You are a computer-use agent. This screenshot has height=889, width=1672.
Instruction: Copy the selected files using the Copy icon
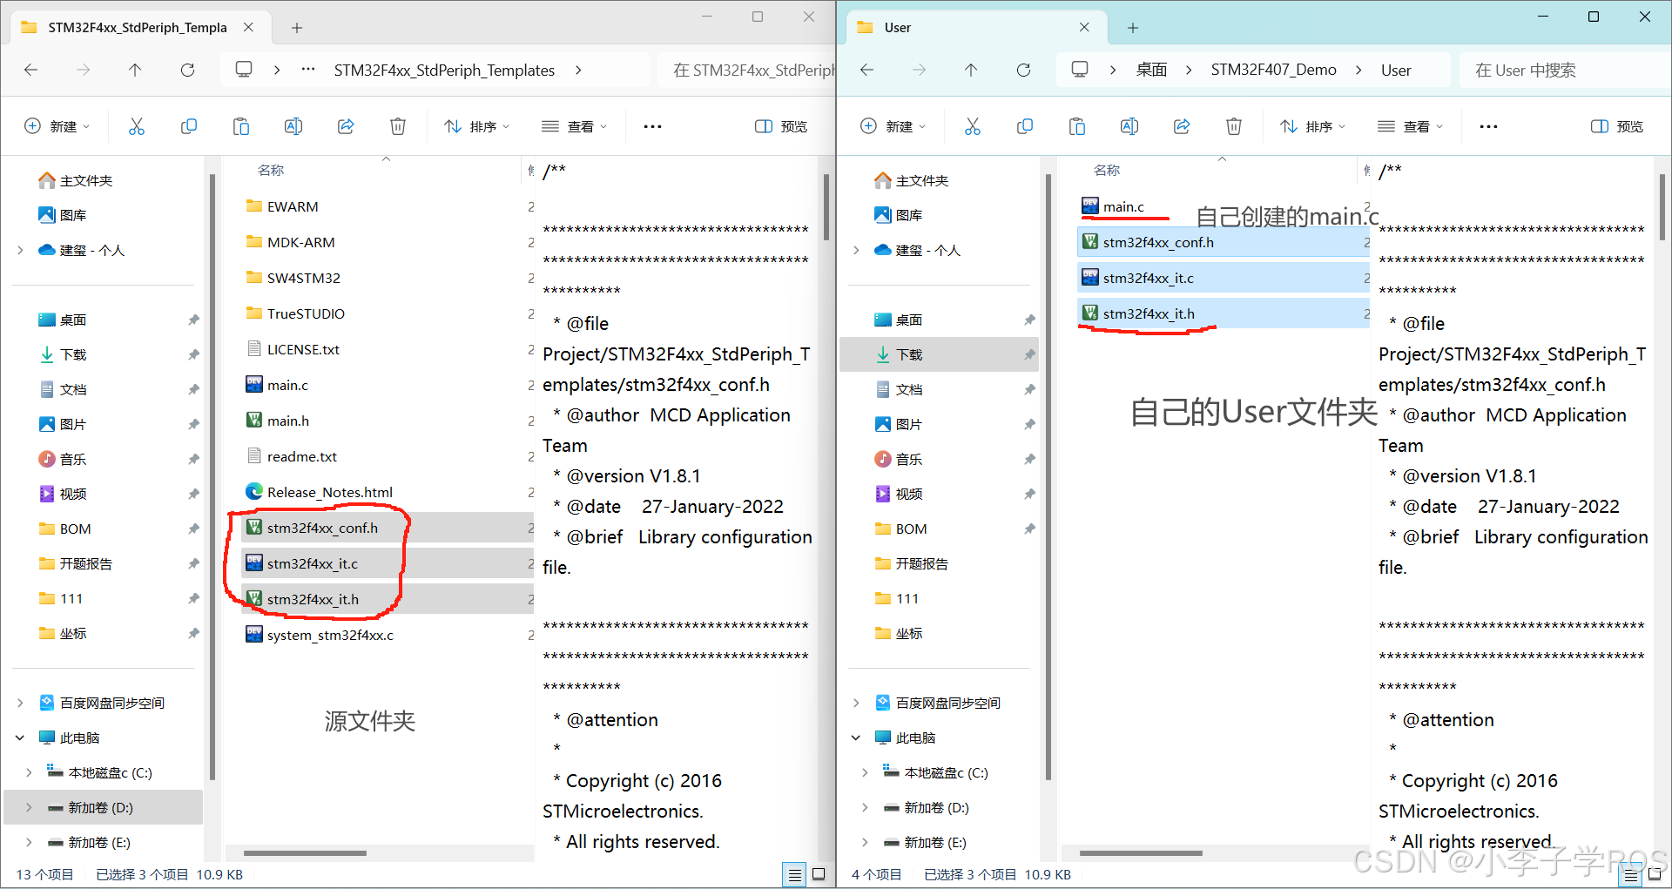pos(1025,126)
